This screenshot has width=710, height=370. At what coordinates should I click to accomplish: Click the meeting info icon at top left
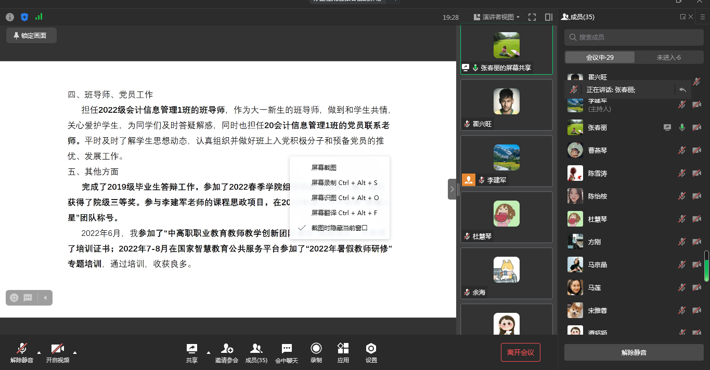click(10, 17)
